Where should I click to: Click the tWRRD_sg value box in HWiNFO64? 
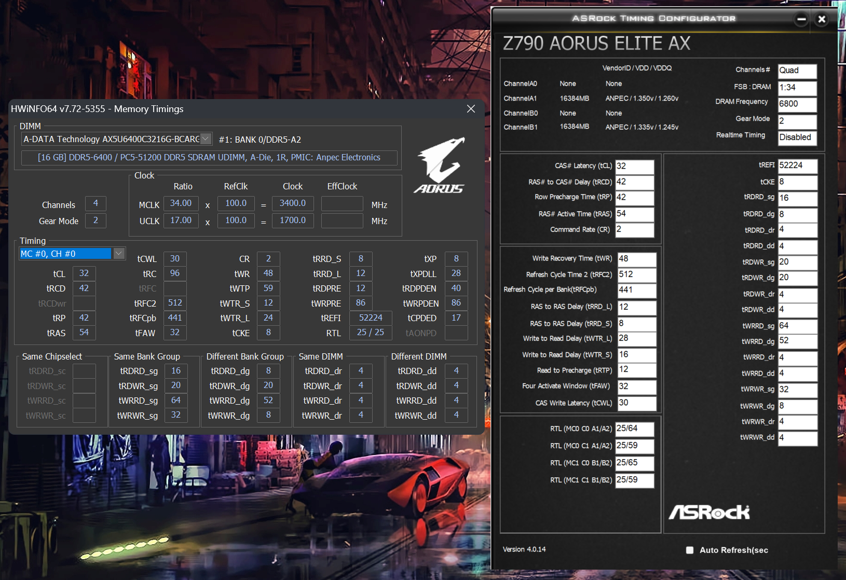tap(176, 401)
